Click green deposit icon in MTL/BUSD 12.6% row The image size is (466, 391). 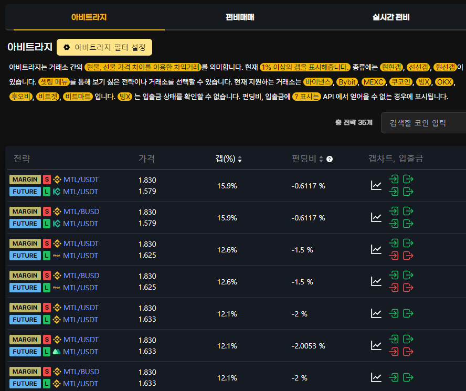pos(394,276)
